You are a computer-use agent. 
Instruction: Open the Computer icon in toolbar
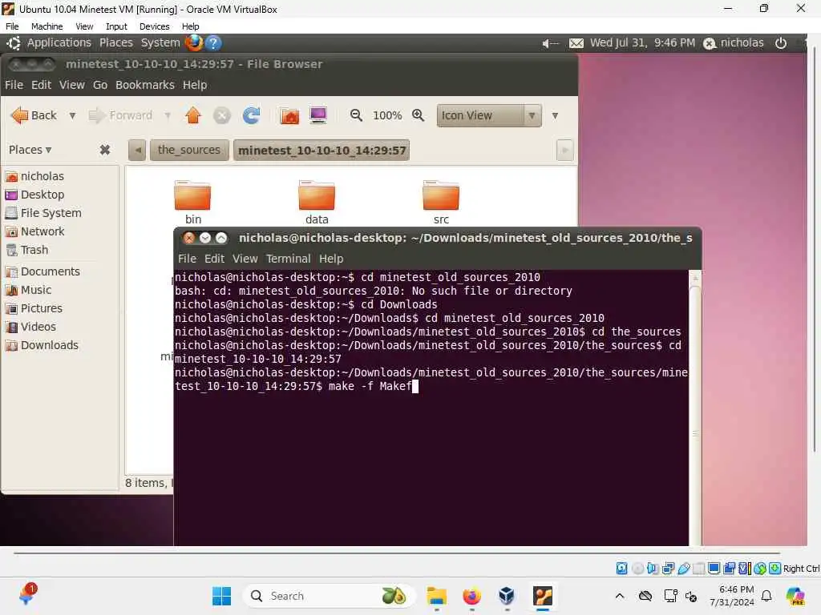click(318, 115)
